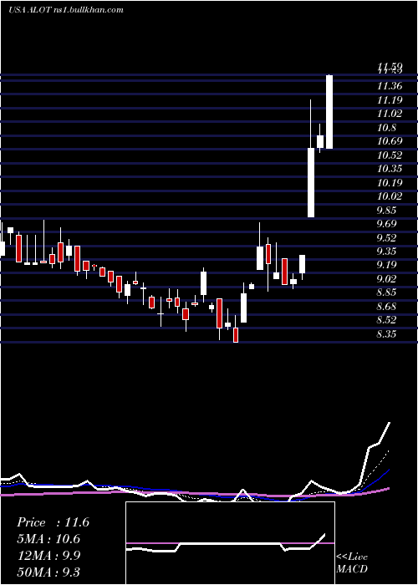
Task: Click the 9.52 price axis label
Action: (386, 238)
